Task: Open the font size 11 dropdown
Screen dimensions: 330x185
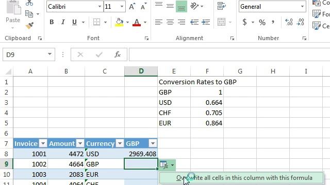Action: [122, 7]
